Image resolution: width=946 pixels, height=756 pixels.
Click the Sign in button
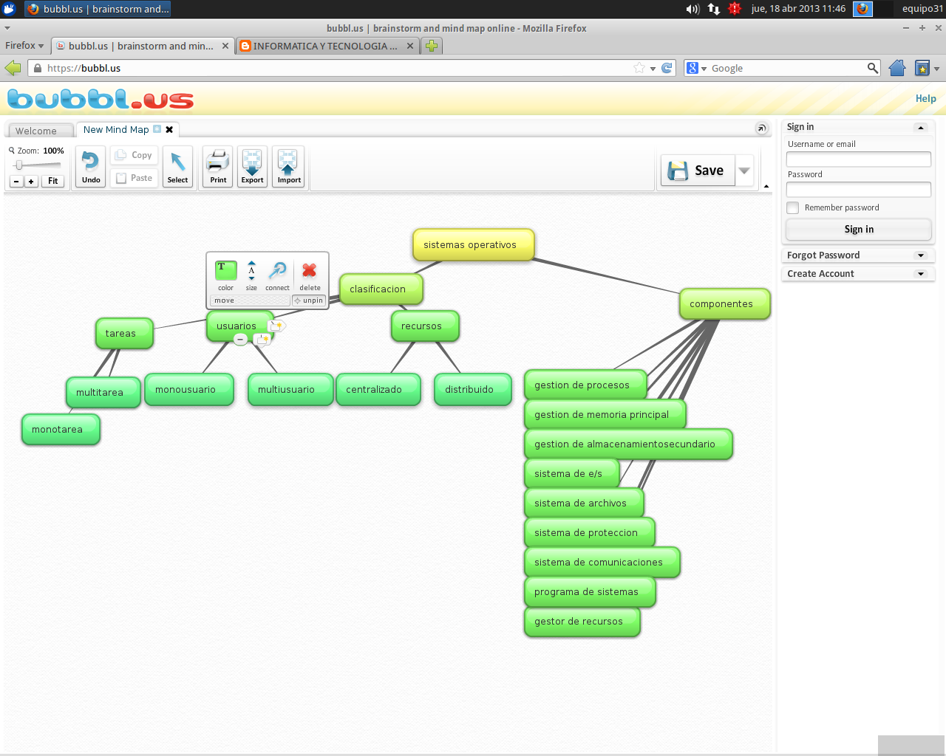coord(858,230)
